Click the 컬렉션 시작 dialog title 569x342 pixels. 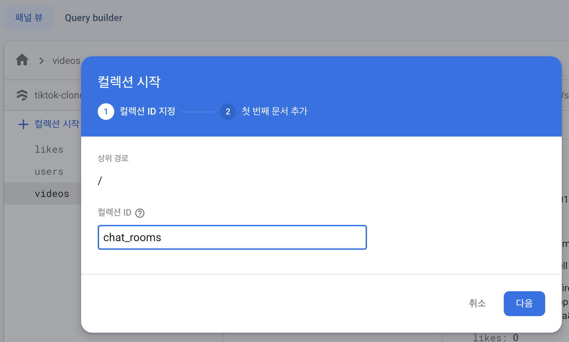129,82
